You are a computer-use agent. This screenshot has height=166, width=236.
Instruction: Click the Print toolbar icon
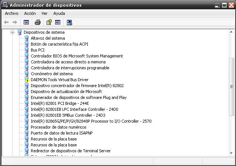(x=37, y=22)
